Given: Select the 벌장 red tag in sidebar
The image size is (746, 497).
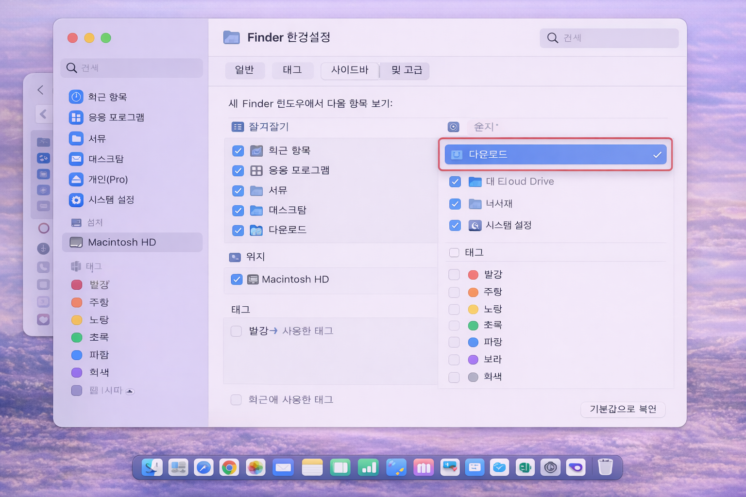Looking at the screenshot, I should coord(91,285).
